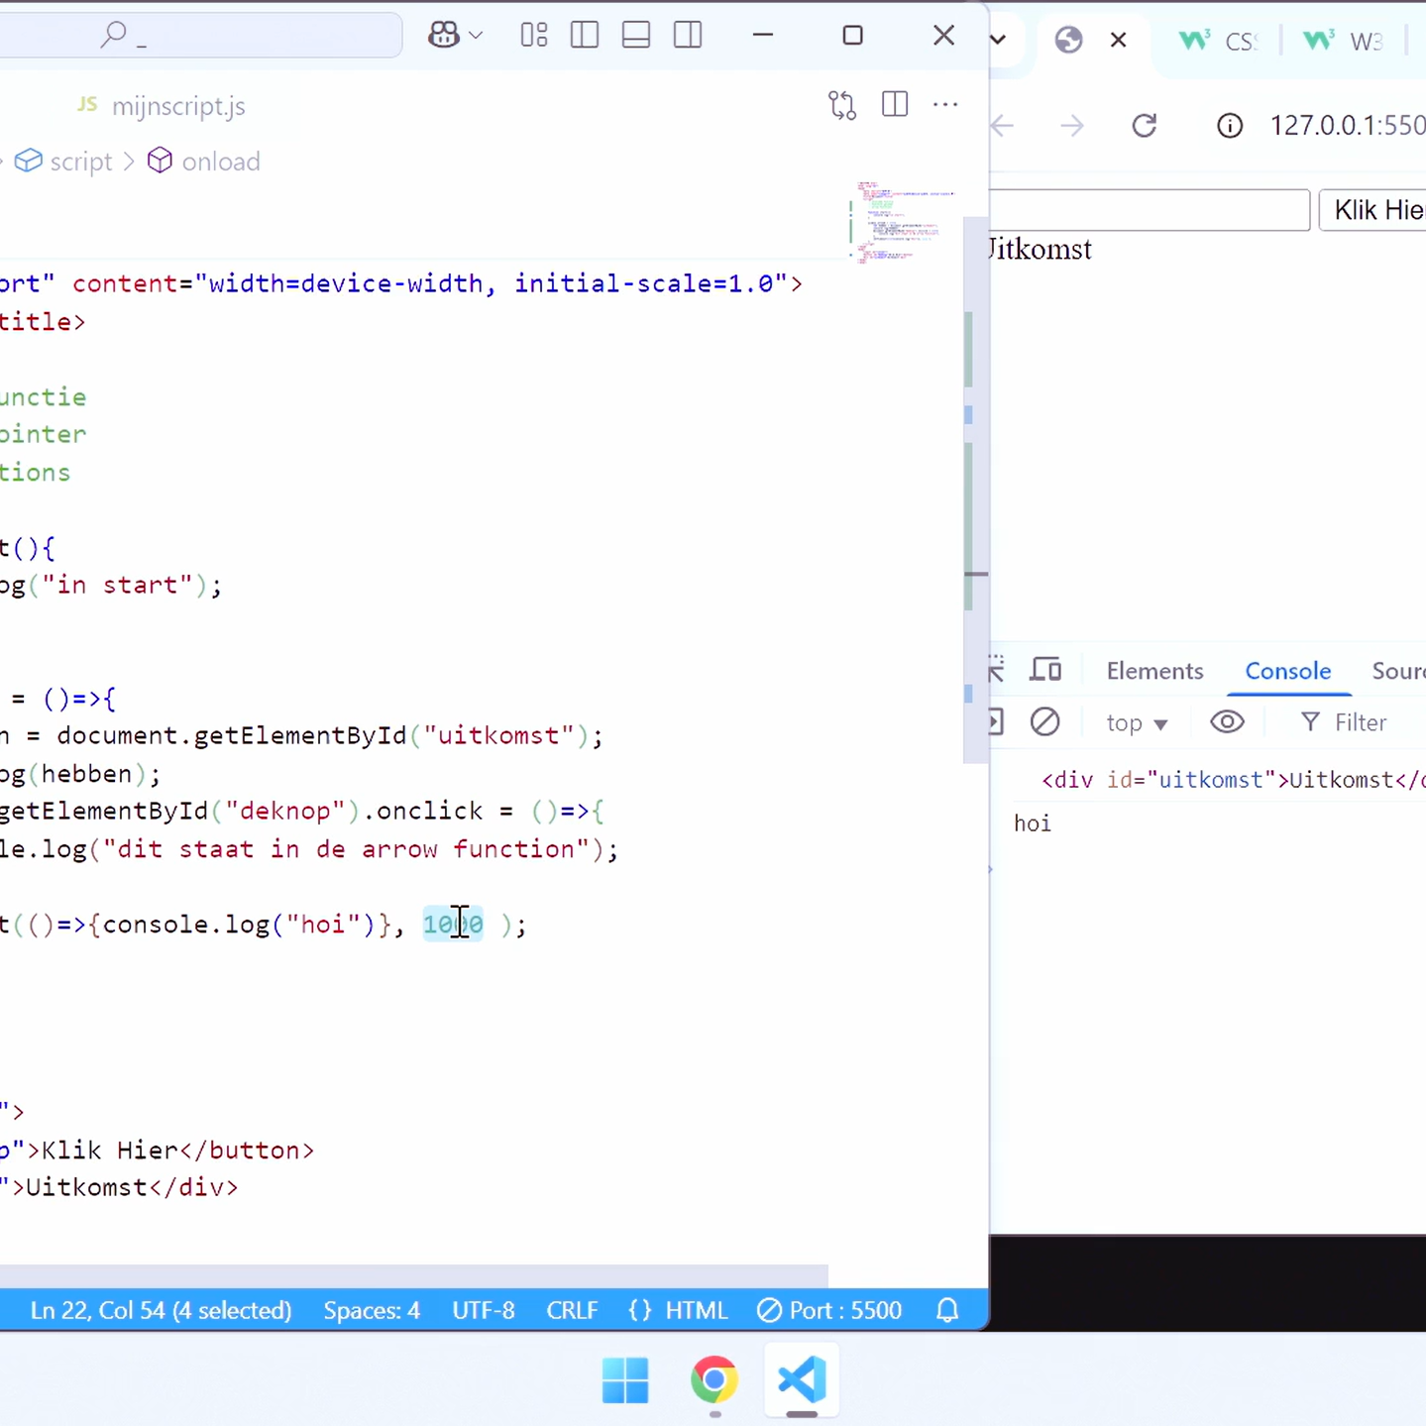Clear the console with the clear icon
Image resolution: width=1426 pixels, height=1426 pixels.
(1044, 722)
